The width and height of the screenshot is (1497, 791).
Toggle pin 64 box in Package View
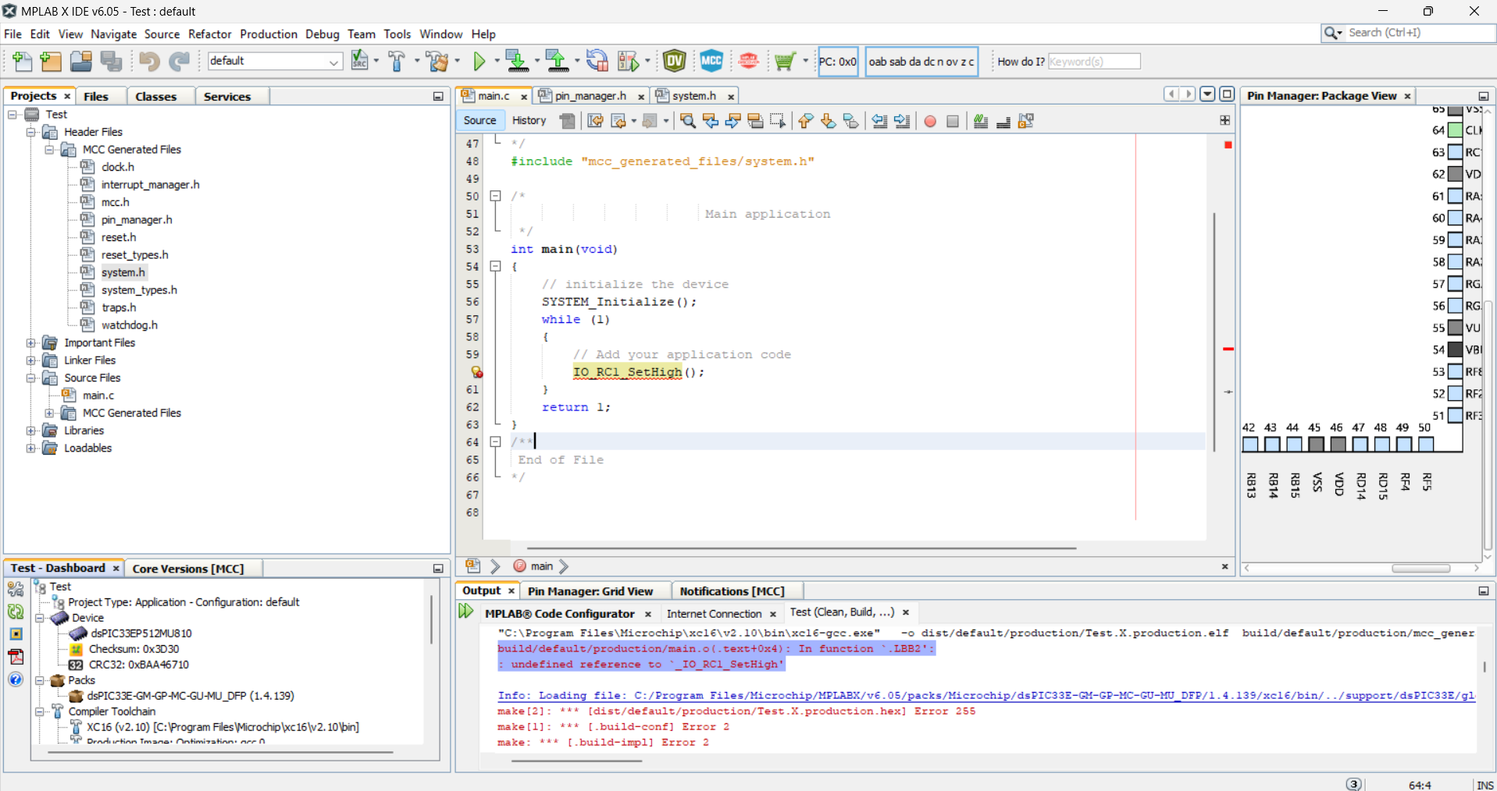1455,130
